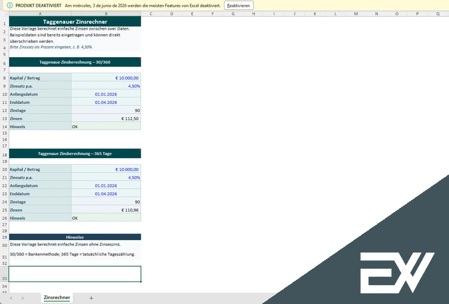
Task: Select the title cell Taggenauer Zinsrechner
Action: pyautogui.click(x=75, y=21)
